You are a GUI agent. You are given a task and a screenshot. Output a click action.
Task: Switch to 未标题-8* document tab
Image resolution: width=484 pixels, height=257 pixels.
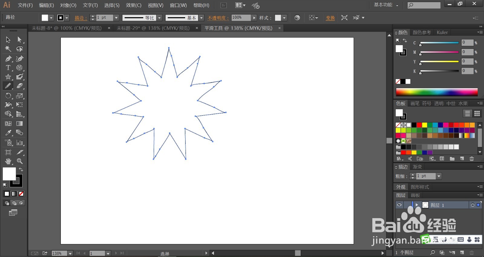[67, 28]
